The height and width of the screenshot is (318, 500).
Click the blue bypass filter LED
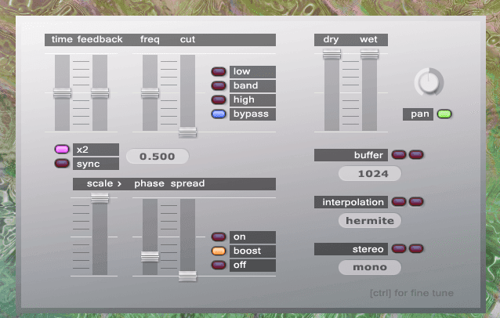click(x=218, y=114)
